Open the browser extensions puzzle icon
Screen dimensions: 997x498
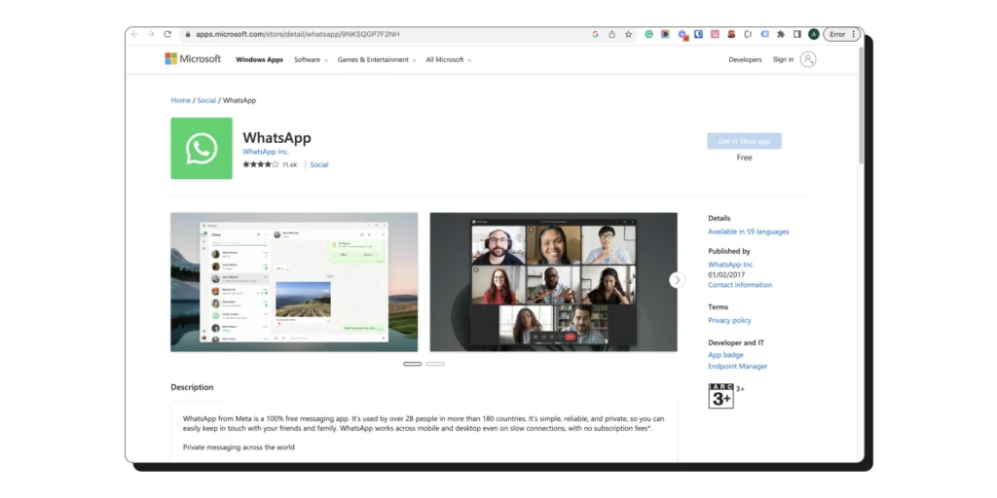click(780, 34)
